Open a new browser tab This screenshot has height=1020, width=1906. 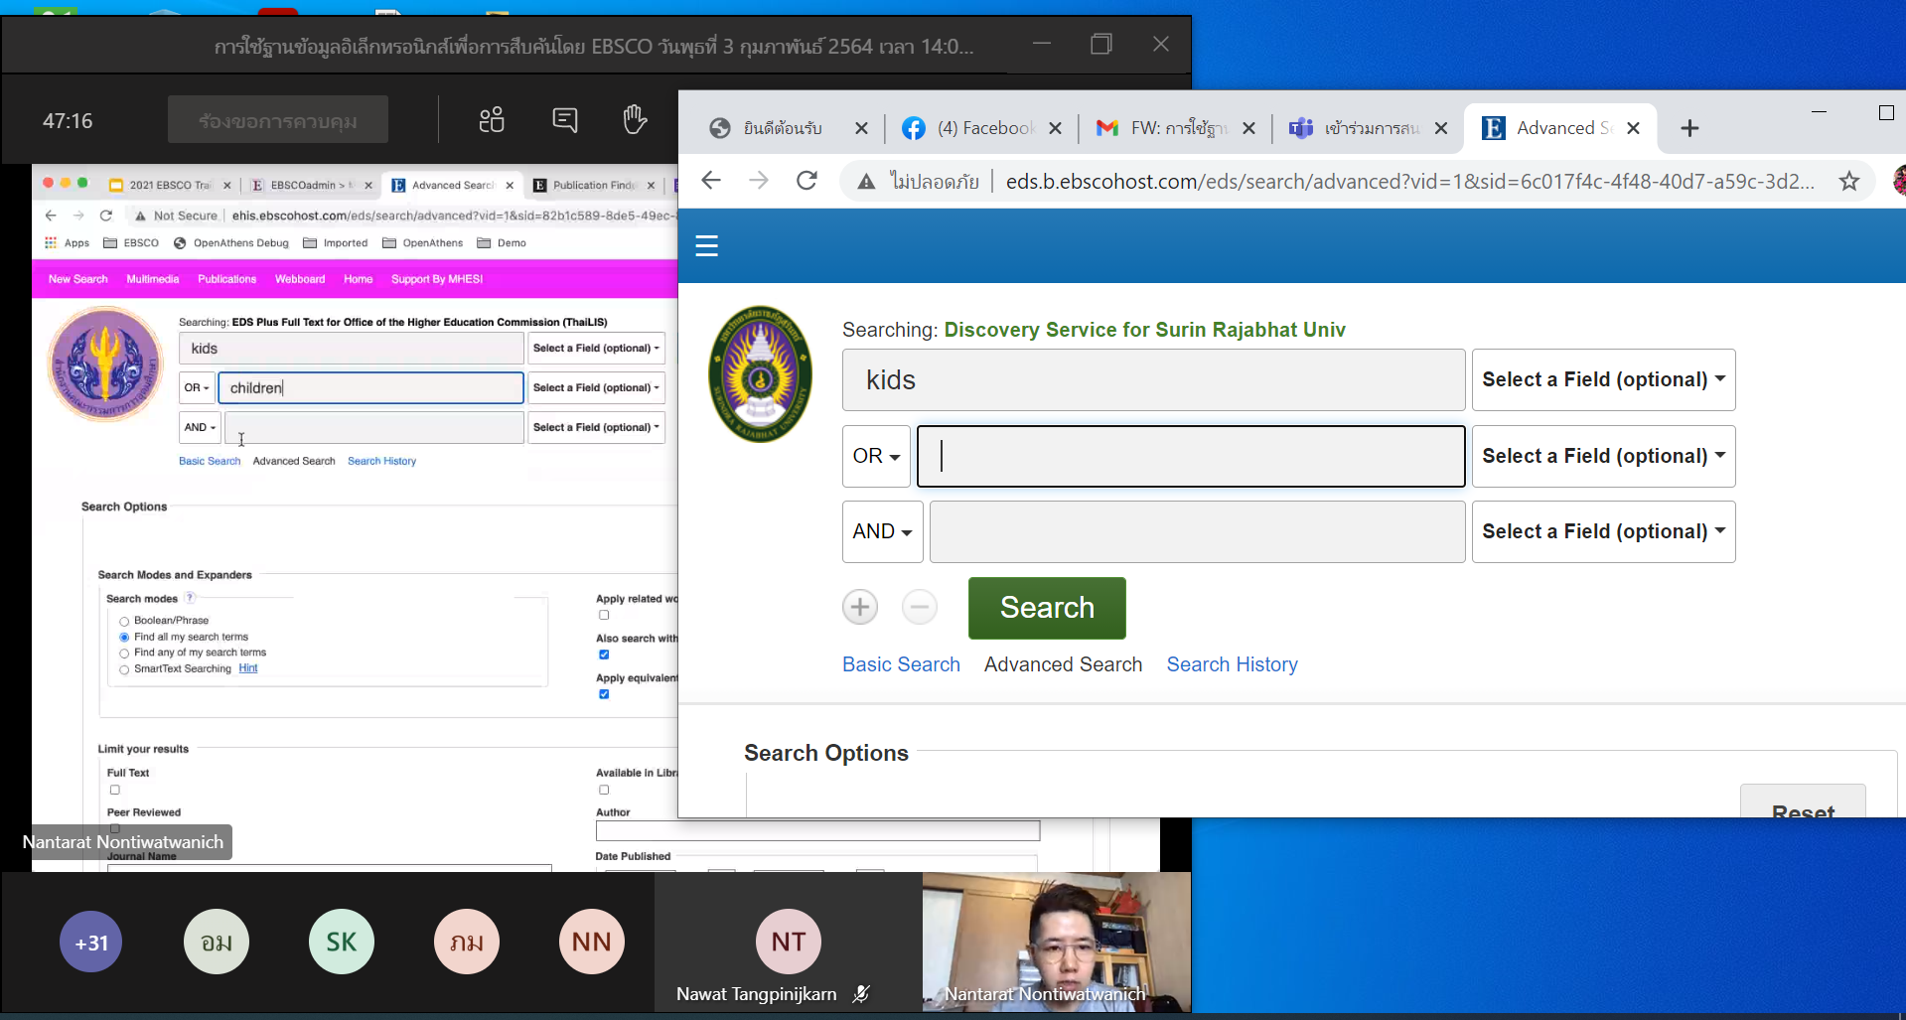(1689, 128)
